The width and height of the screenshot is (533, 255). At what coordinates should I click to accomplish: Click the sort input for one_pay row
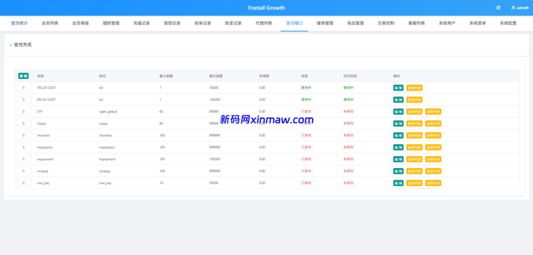[23, 183]
